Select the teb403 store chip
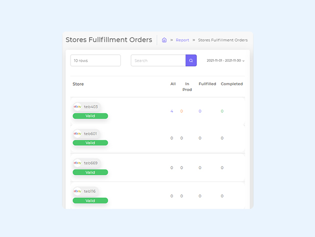Image resolution: width=315 pixels, height=237 pixels. pos(87,107)
